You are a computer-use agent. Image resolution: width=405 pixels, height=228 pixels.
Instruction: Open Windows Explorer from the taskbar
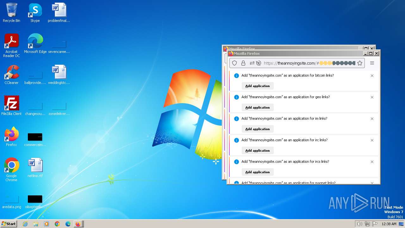point(36,224)
